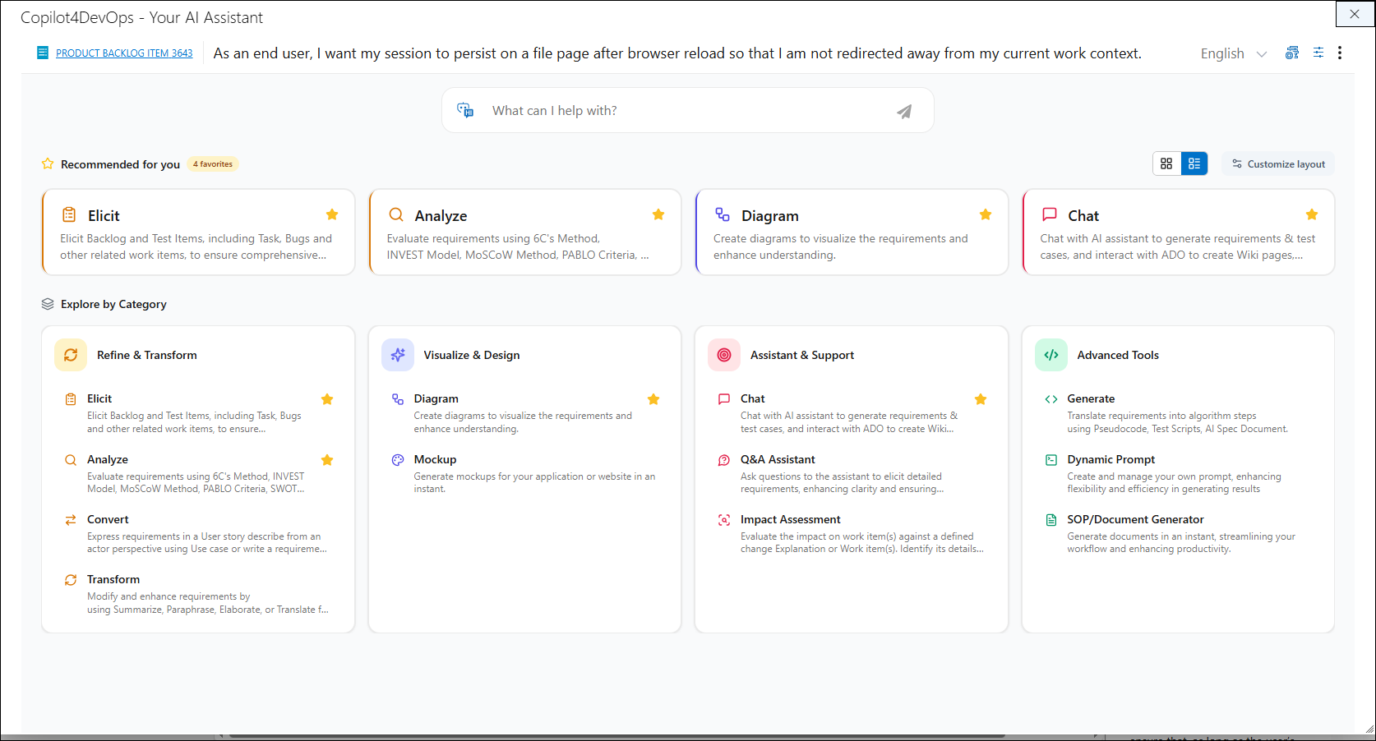Open the token usage icon beside English
1376x741 pixels.
(x=1292, y=53)
